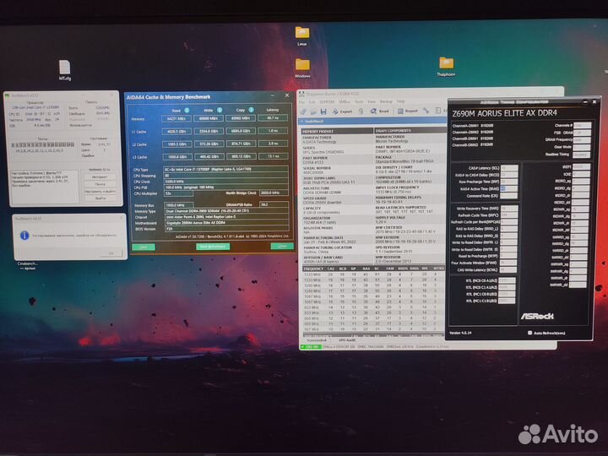Image resolution: width=608 pixels, height=456 pixels.
Task: Click the Memory Latency value in AIDA64
Action: 273,117
